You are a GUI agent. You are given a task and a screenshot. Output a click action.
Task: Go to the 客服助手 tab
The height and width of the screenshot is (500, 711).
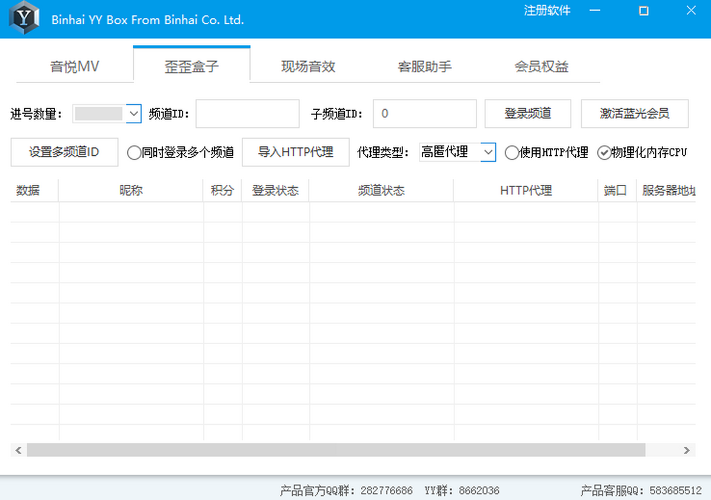(x=425, y=66)
